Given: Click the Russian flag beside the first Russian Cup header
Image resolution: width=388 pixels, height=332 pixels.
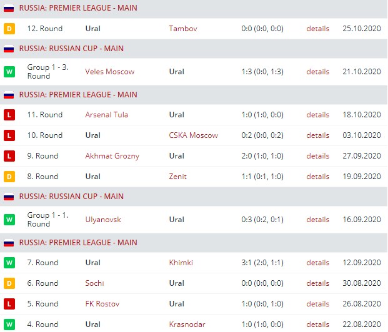Looking at the screenshot, I should [x=9, y=49].
